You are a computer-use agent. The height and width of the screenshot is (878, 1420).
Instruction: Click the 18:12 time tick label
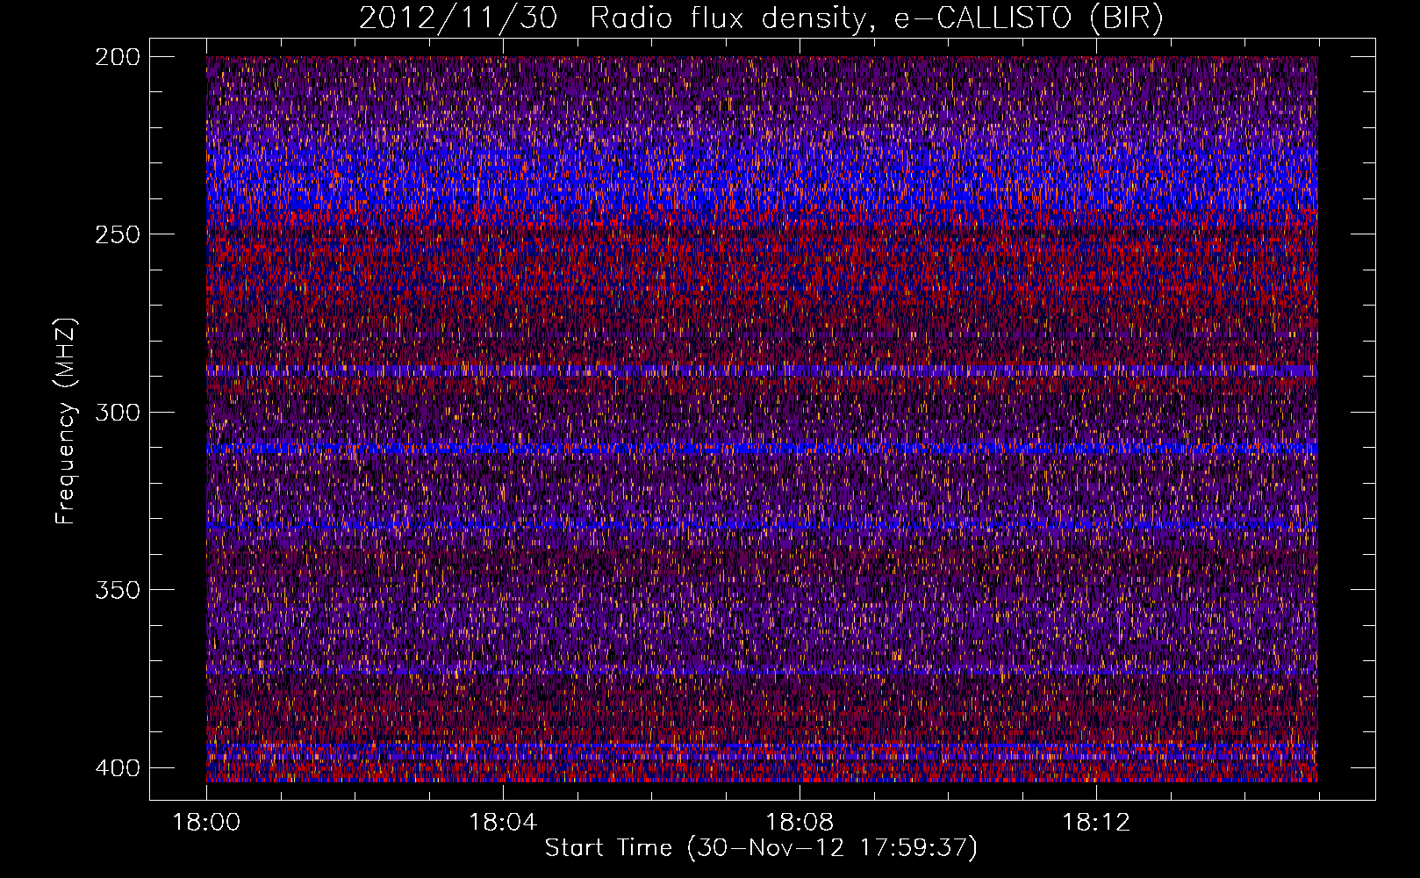pos(1096,822)
